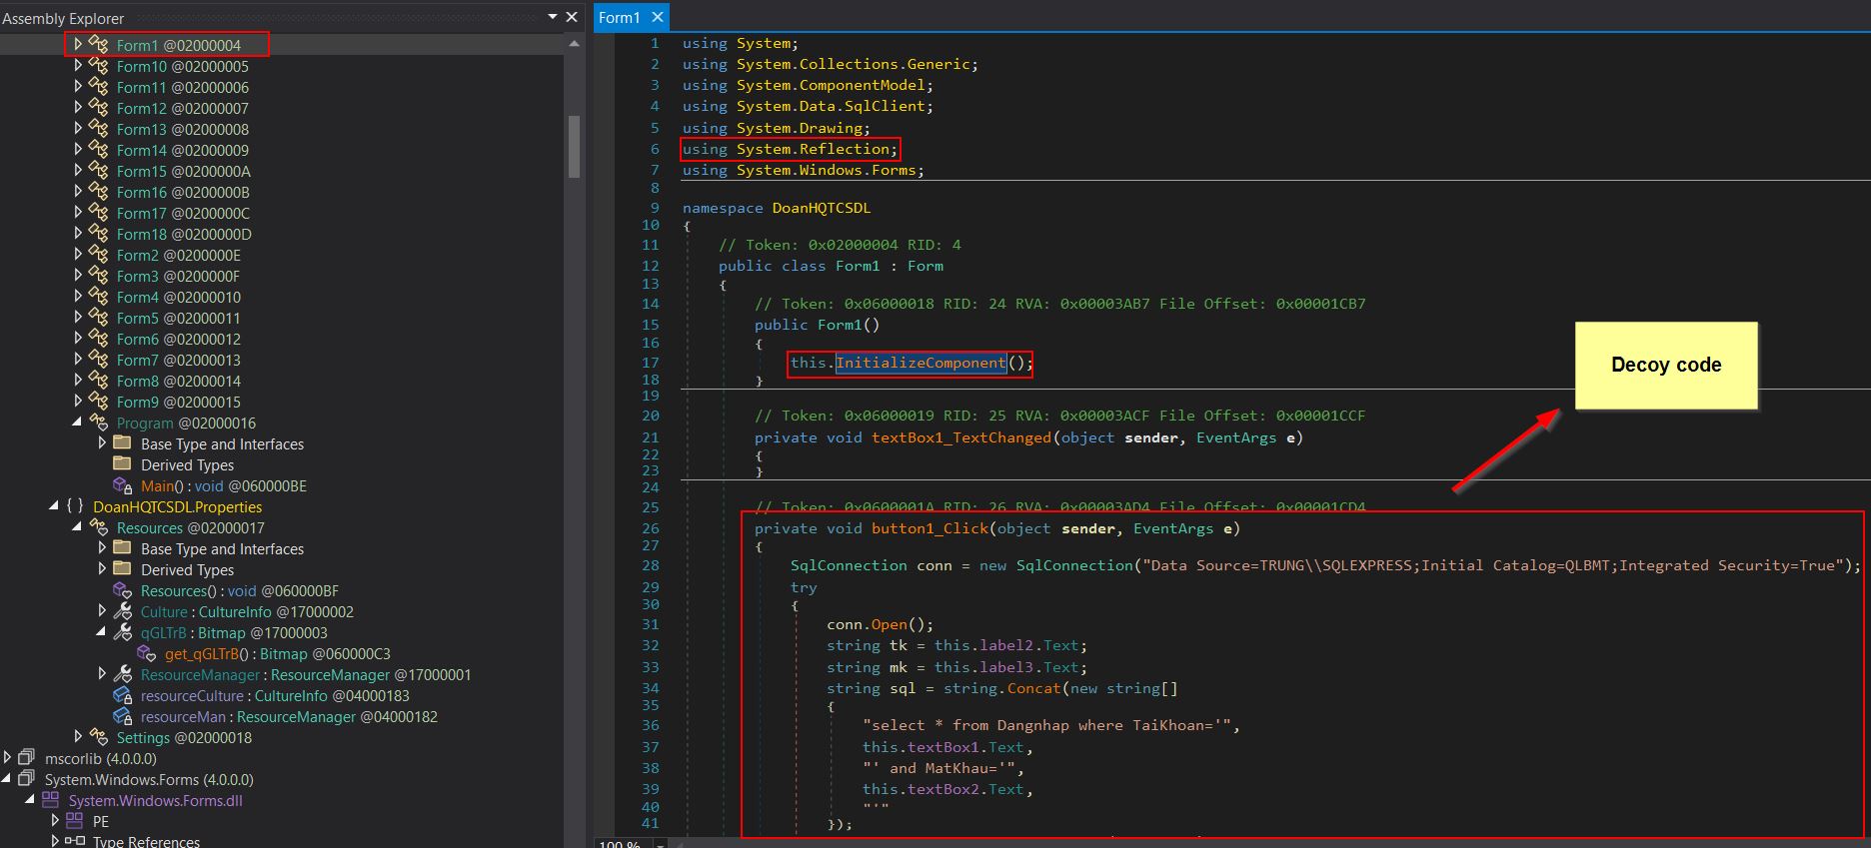Click the ResourceManager property wrench icon

click(123, 674)
